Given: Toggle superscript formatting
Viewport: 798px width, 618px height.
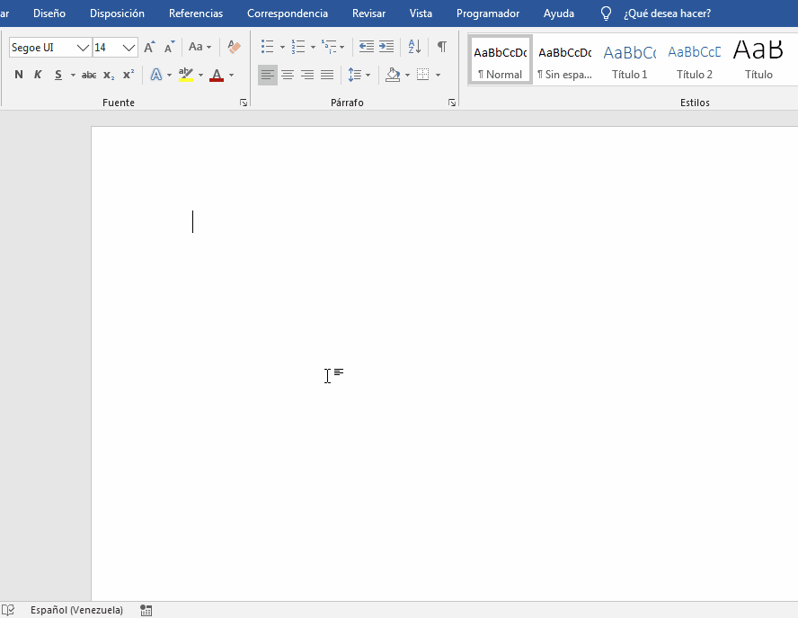Looking at the screenshot, I should (x=129, y=75).
